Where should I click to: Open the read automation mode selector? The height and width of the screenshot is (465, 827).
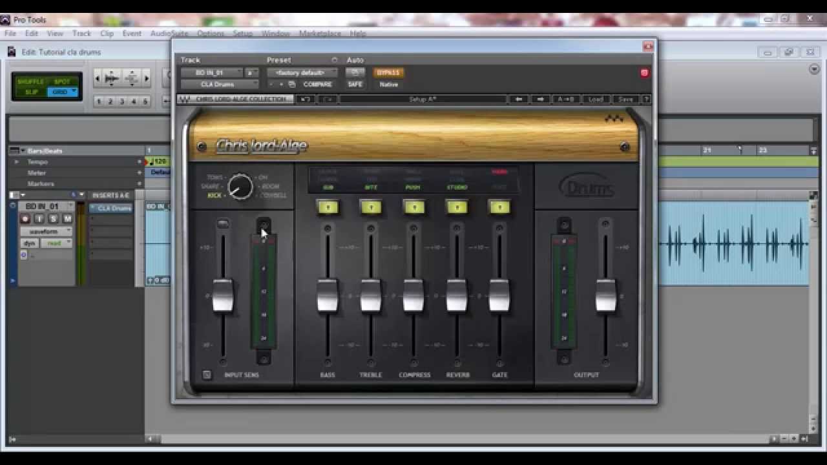pos(56,243)
